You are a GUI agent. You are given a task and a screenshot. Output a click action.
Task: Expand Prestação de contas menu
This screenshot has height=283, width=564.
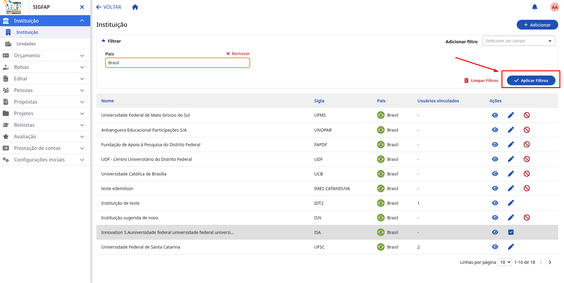(45, 148)
